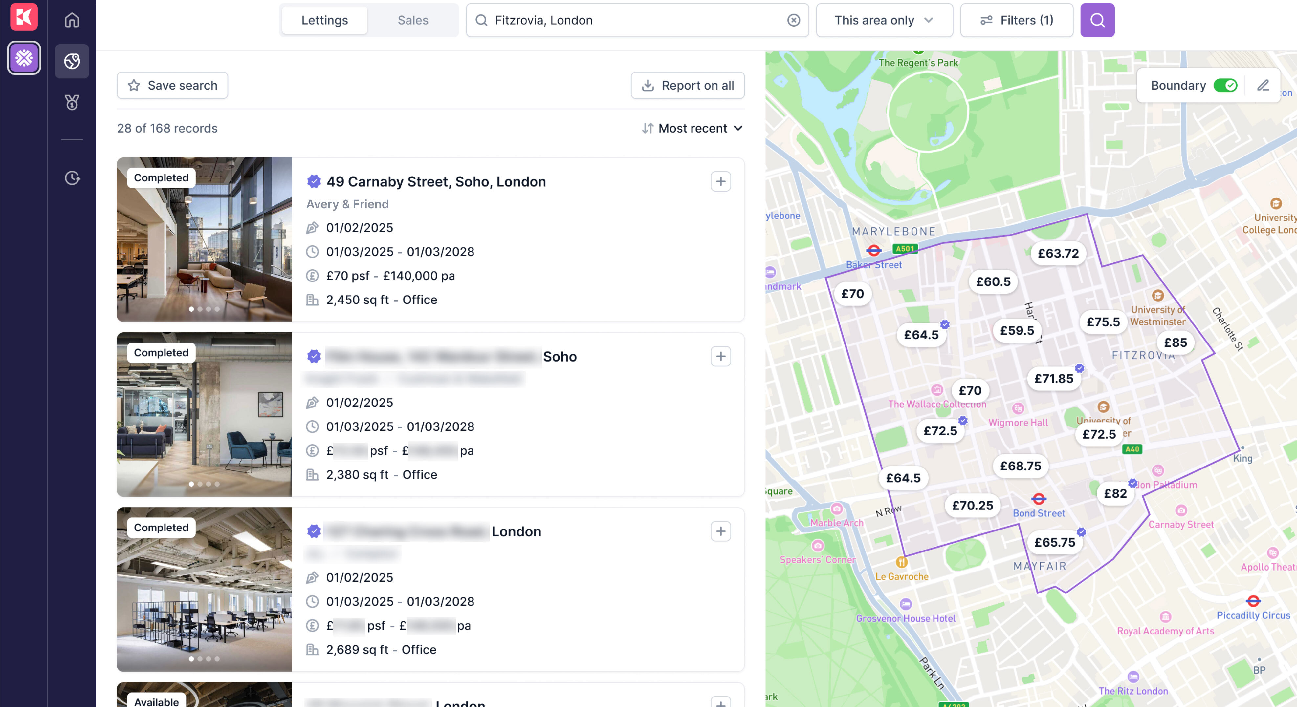Click the purple search submit button
The height and width of the screenshot is (707, 1297).
[x=1097, y=20]
